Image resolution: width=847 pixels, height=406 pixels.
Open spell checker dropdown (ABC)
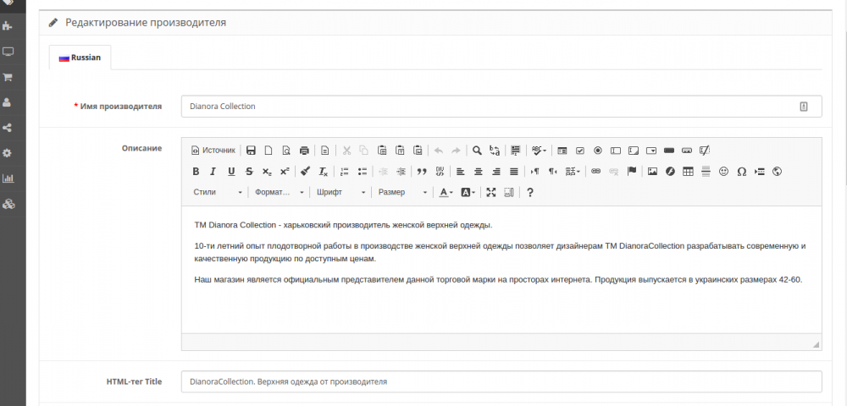tap(539, 151)
